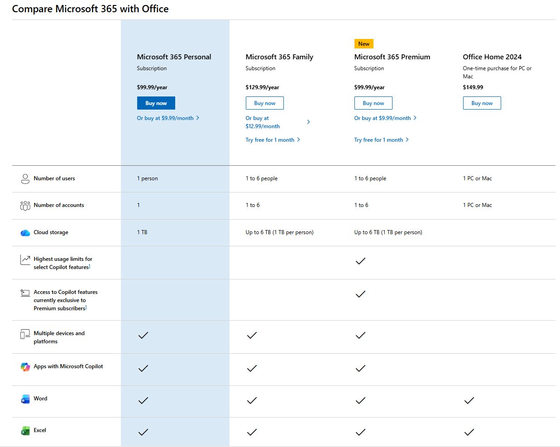560x447 pixels.
Task: Click the Cloud storage OneDrive icon
Action: 25,233
